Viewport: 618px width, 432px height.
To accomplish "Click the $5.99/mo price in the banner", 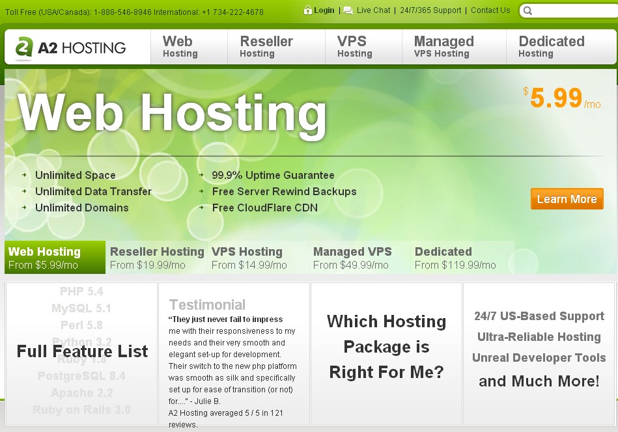I will click(563, 98).
